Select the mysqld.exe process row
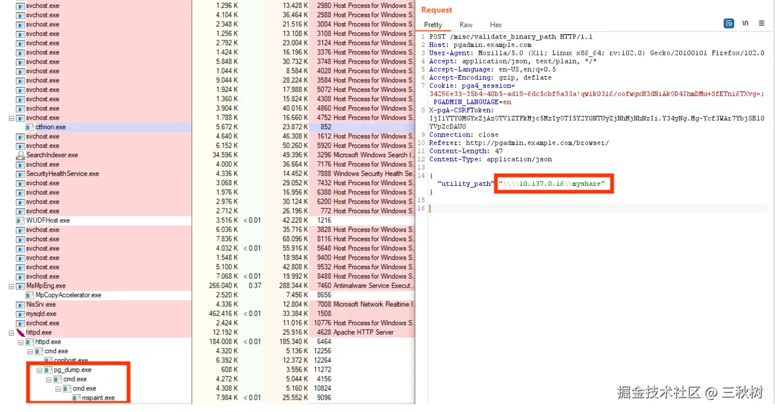Viewport: 775px width, 412px height. click(207, 314)
